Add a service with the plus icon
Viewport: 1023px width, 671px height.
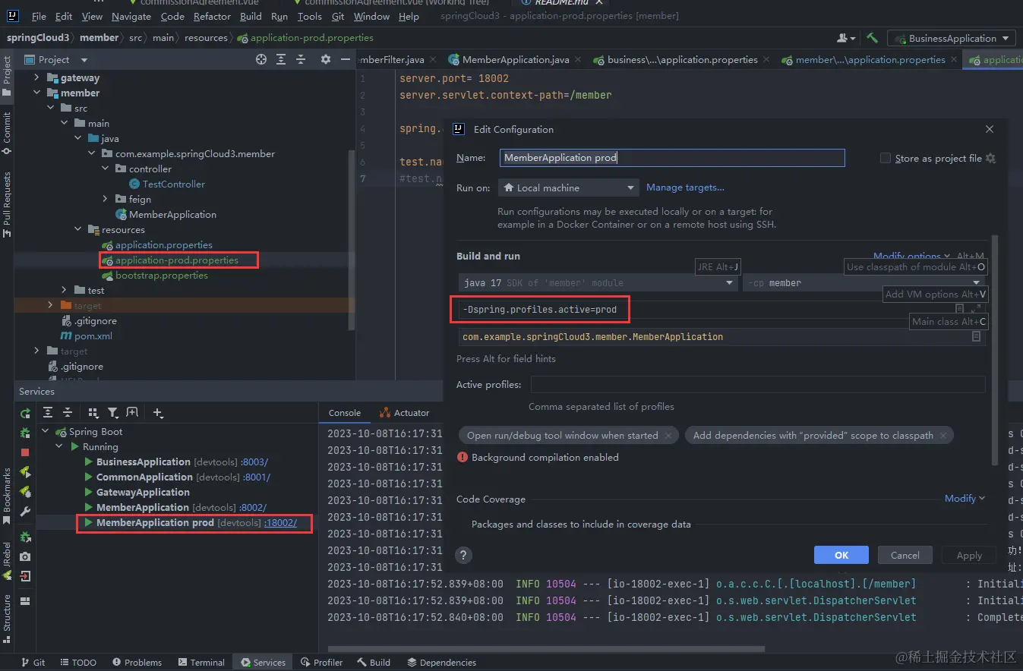pyautogui.click(x=158, y=413)
